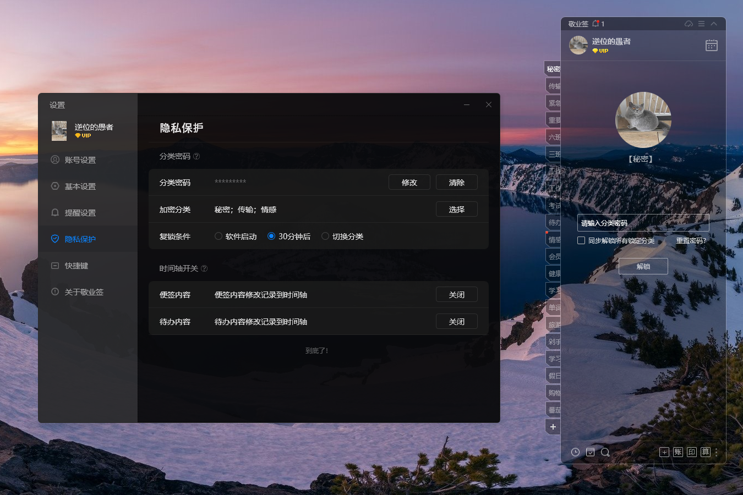Click the 账 icon in bottom toolbar
Screen dimensions: 743x495
(678, 452)
